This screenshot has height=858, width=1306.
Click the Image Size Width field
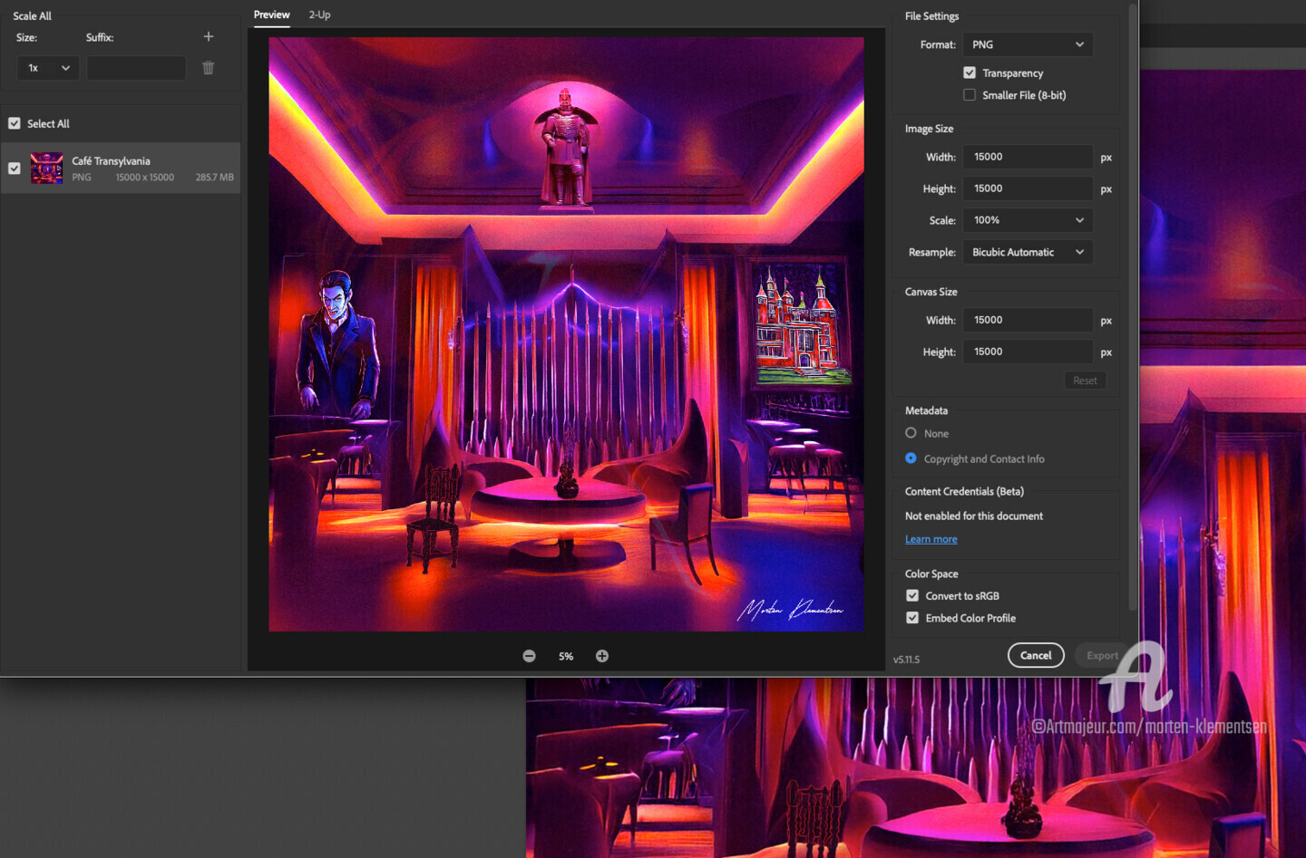click(x=1027, y=157)
